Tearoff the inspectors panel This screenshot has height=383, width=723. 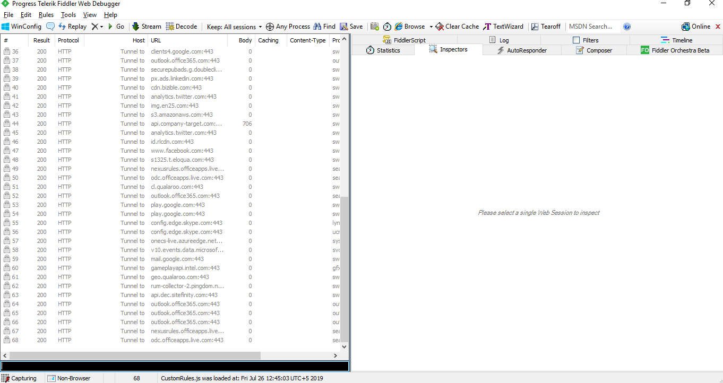[x=546, y=27]
